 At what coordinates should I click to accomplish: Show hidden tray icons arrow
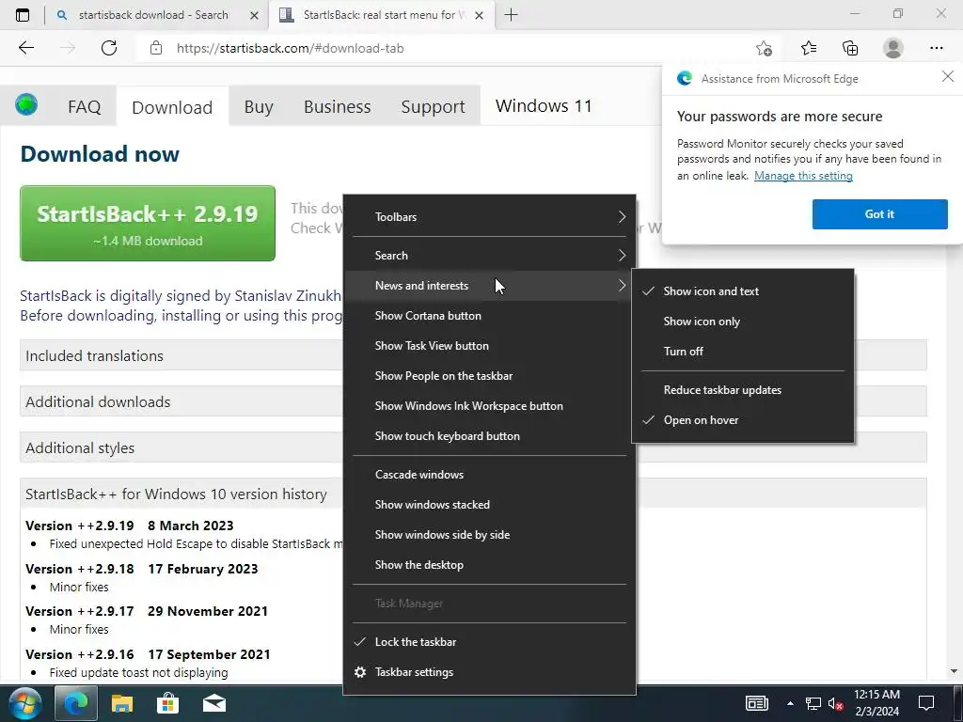click(x=790, y=703)
